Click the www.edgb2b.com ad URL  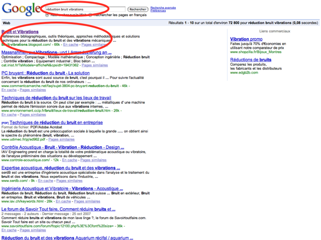pos(244,73)
